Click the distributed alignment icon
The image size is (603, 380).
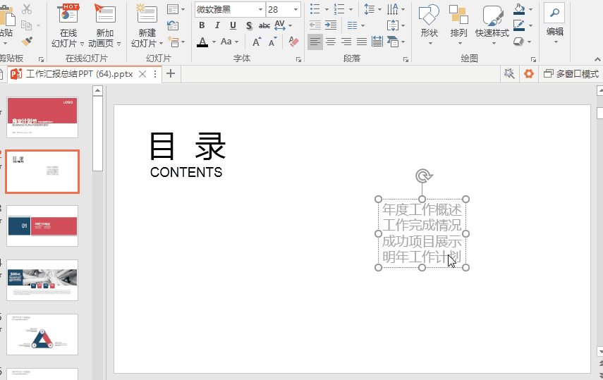coord(377,42)
